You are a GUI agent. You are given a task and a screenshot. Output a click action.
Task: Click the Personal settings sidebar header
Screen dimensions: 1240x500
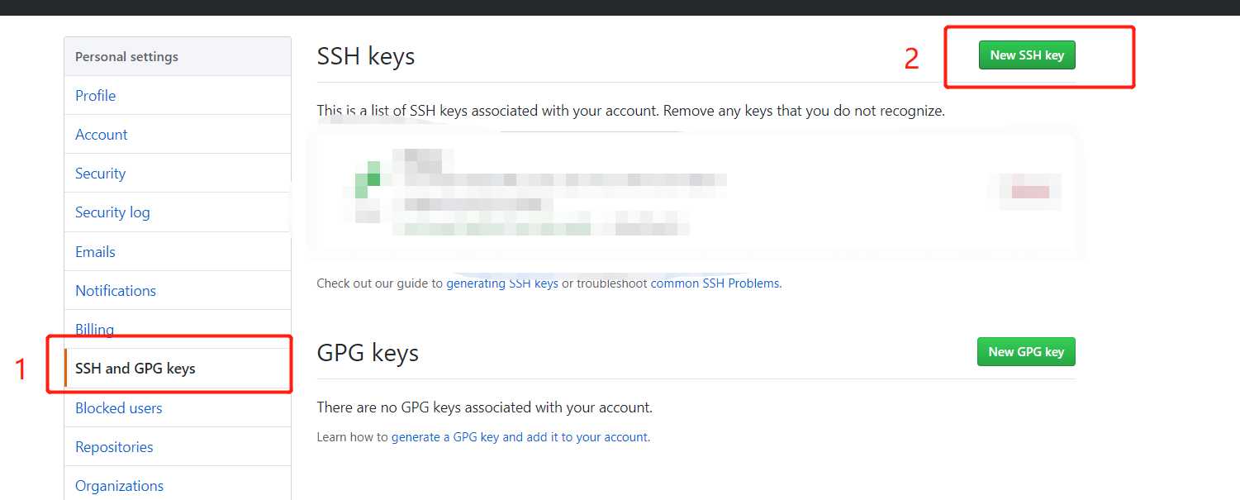(x=126, y=56)
